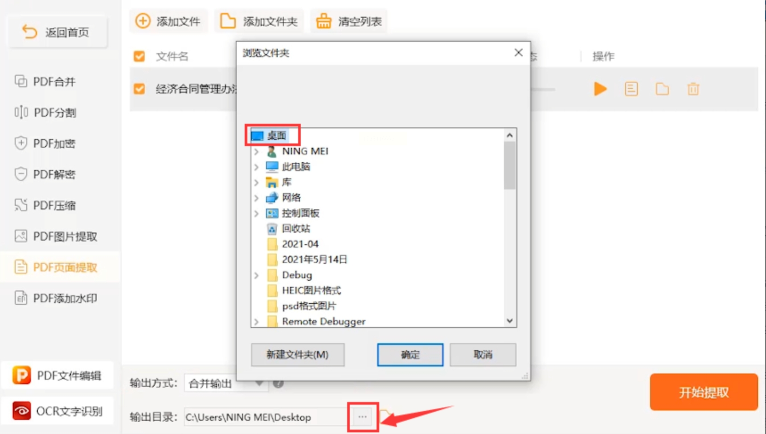This screenshot has width=766, height=434.
Task: Expand the Debug folder node
Action: click(257, 276)
